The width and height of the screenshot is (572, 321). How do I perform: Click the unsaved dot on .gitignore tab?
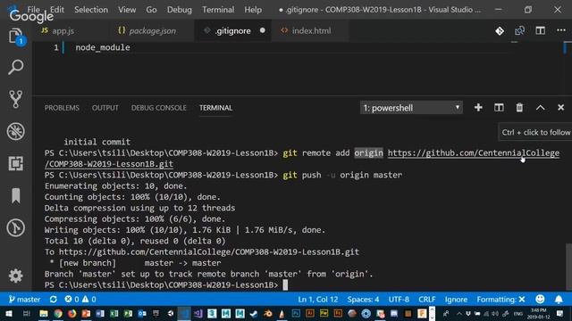click(x=262, y=30)
